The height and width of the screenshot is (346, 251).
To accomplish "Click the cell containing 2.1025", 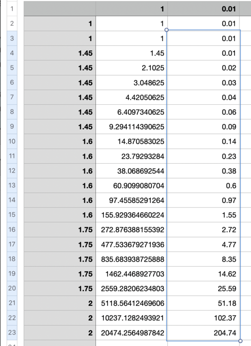I will pyautogui.click(x=131, y=68).
